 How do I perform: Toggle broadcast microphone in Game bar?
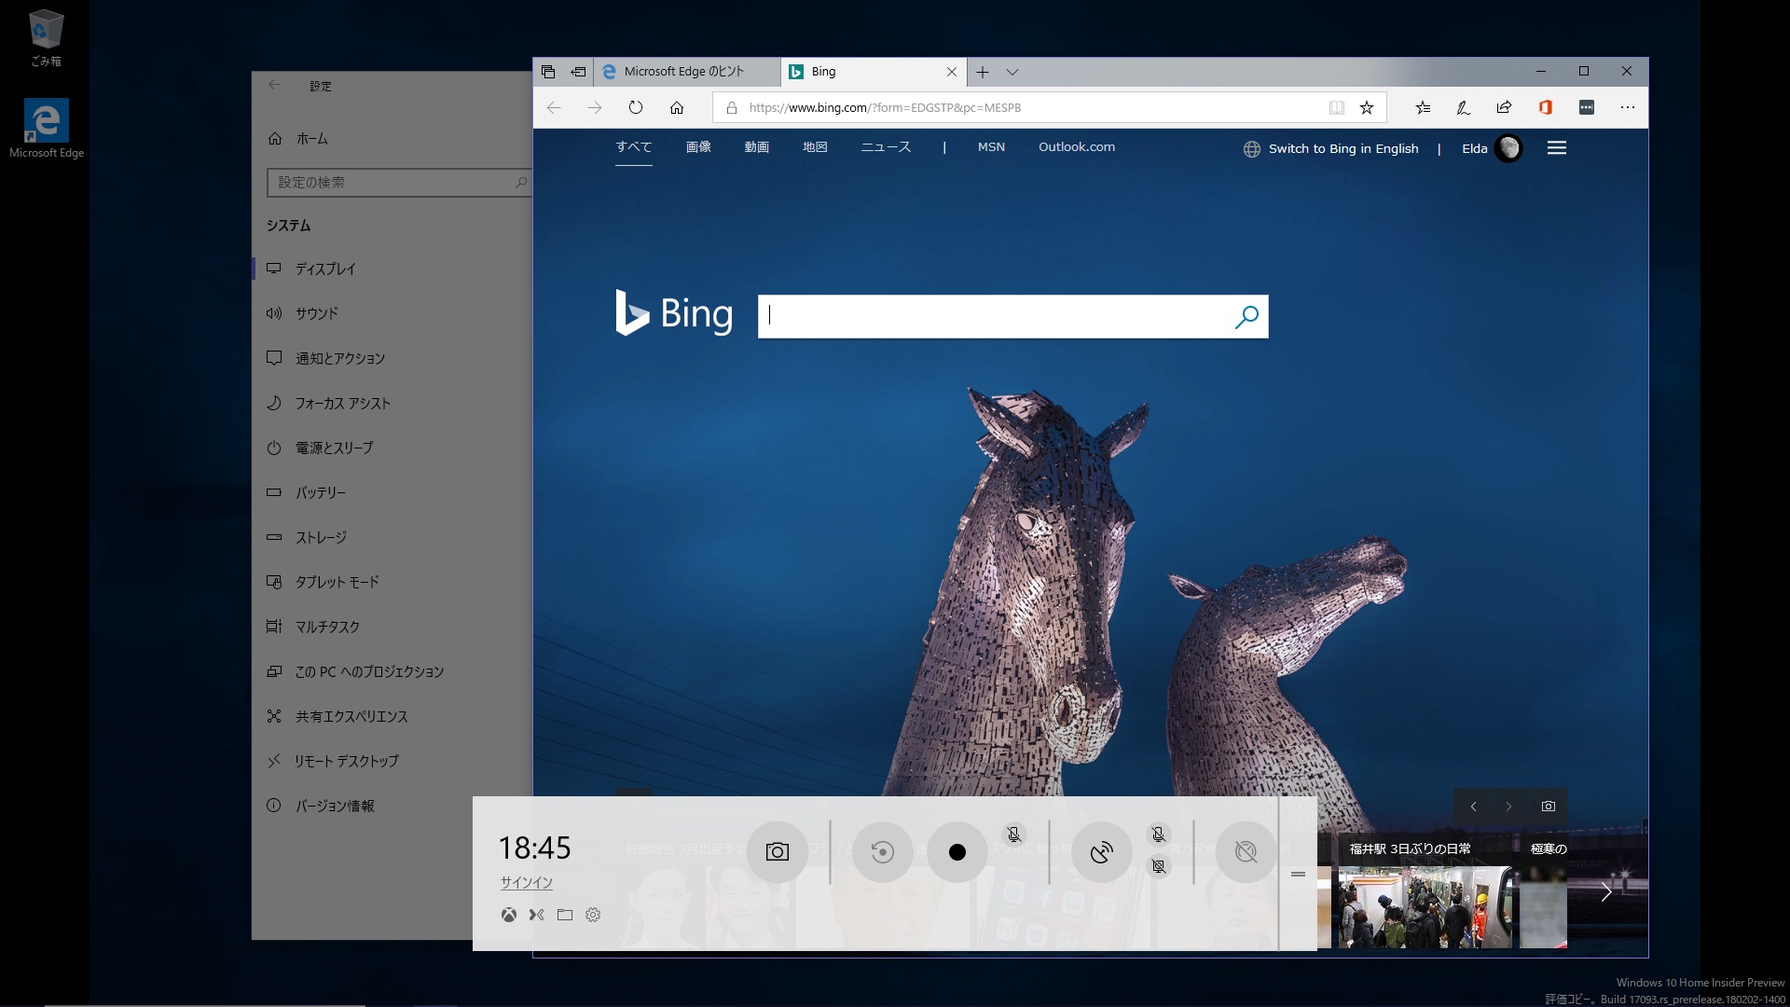point(1158,835)
